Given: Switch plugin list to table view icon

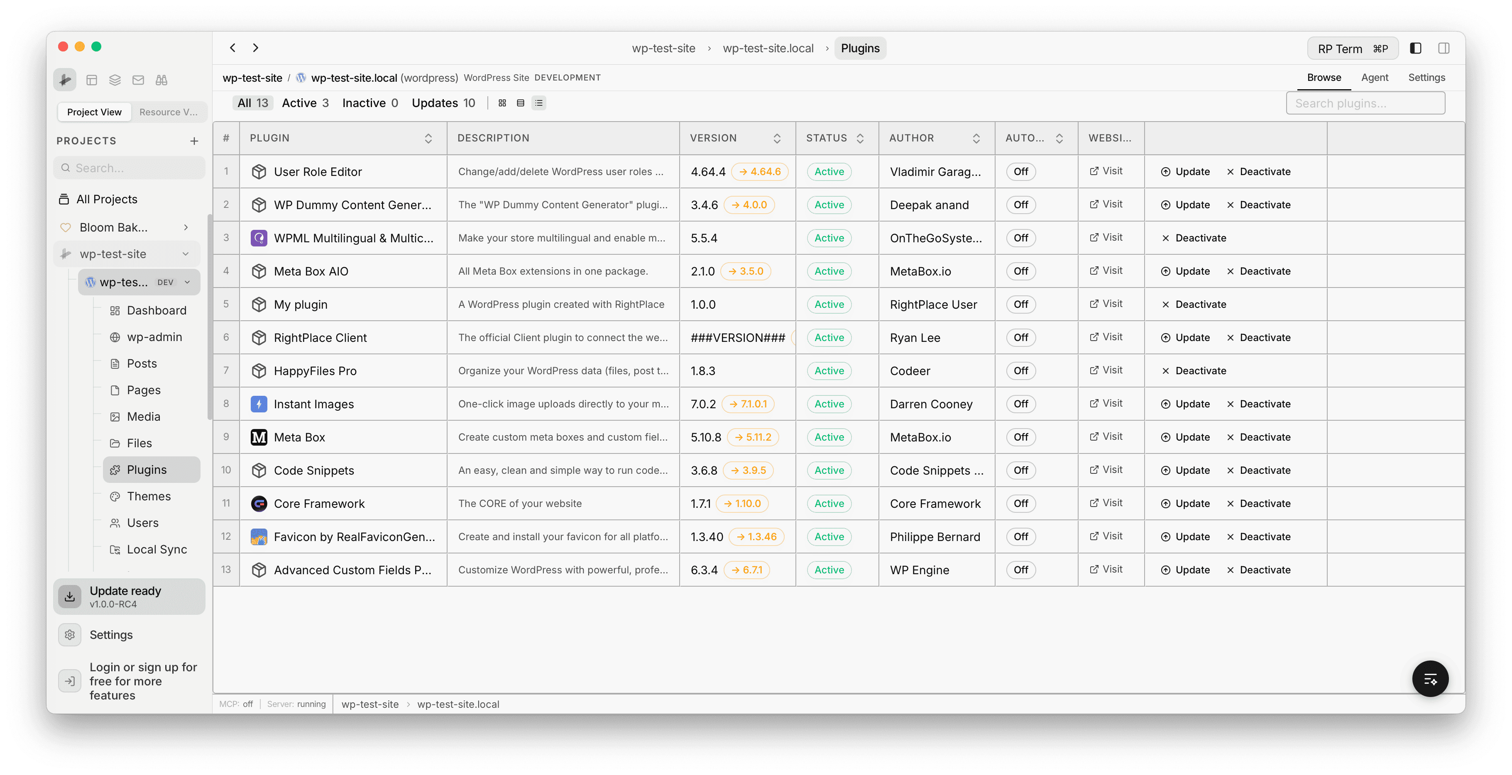Looking at the screenshot, I should 520,102.
